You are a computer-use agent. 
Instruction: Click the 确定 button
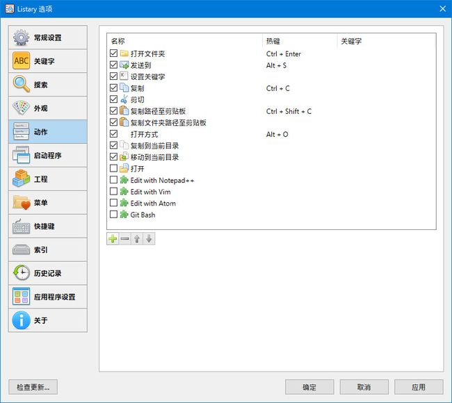tap(309, 387)
